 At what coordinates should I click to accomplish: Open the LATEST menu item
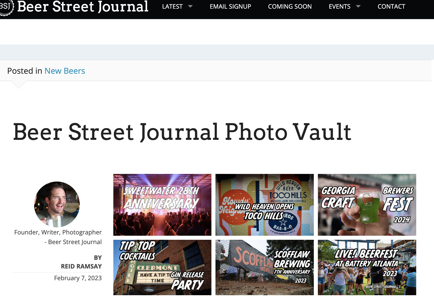(x=173, y=7)
